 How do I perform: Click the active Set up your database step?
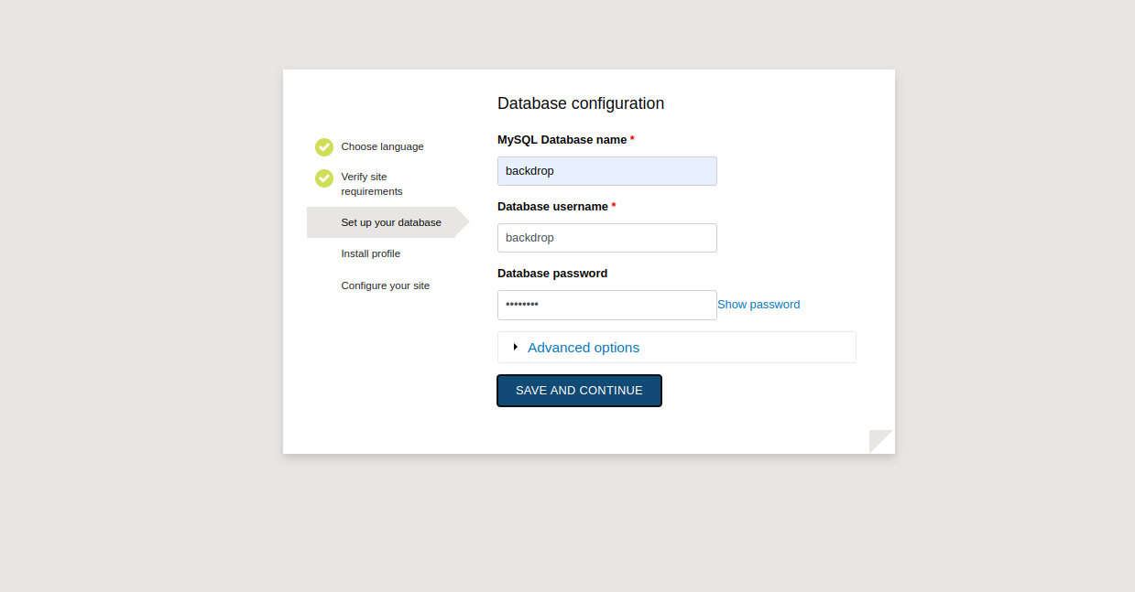coord(390,222)
